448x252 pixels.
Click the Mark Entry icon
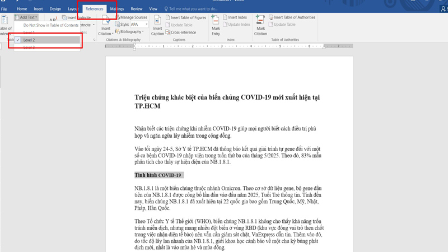(x=215, y=20)
